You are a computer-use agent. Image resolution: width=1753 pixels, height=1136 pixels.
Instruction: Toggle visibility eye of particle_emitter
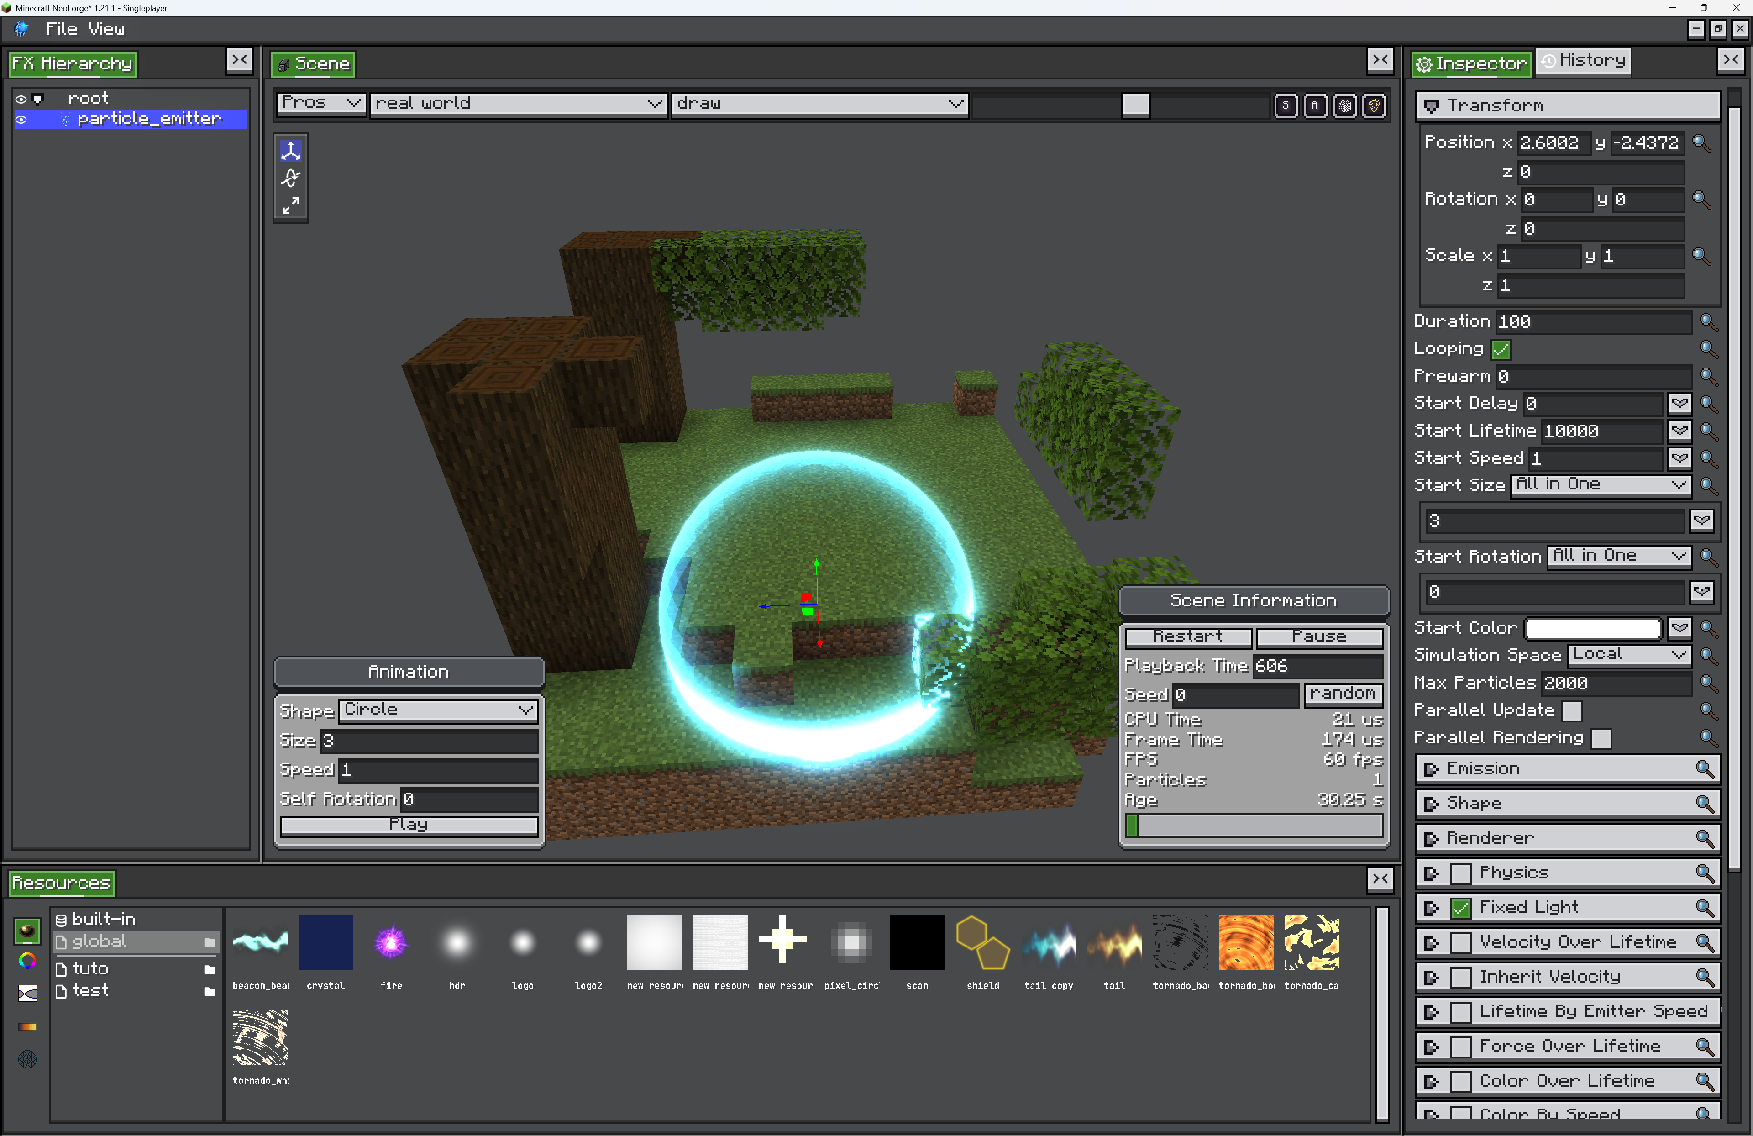(21, 119)
